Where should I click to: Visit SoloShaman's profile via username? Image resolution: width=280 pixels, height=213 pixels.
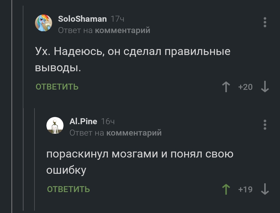pyautogui.click(x=82, y=19)
